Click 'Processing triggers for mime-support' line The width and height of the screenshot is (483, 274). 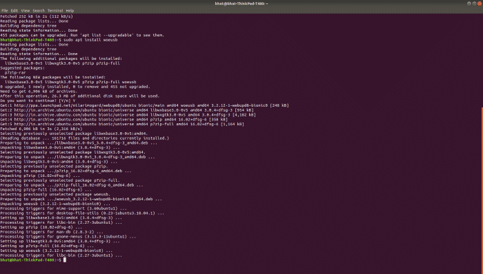click(63, 209)
